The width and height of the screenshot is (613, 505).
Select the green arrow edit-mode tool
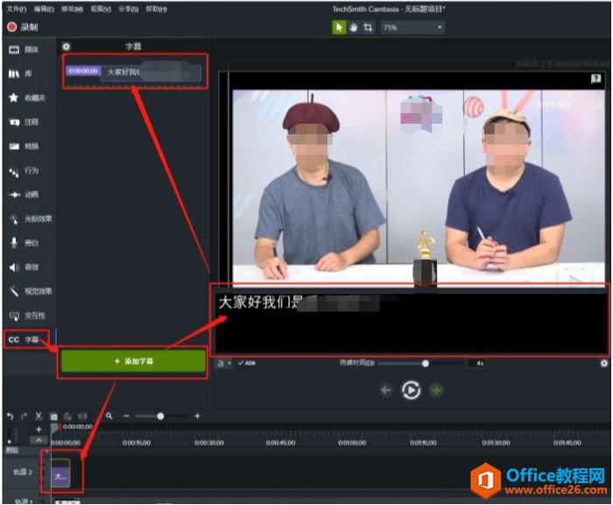pos(339,27)
